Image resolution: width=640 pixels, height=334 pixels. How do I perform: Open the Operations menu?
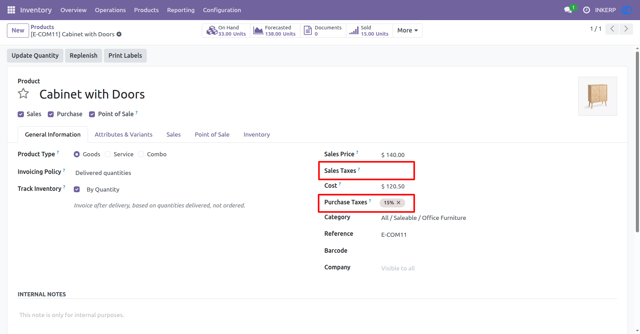click(x=110, y=10)
